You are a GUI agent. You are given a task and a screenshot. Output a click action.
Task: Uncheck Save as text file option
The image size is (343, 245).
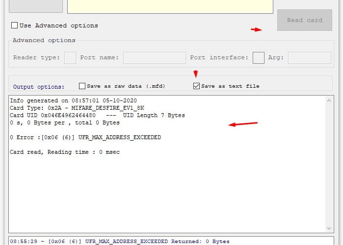[196, 86]
